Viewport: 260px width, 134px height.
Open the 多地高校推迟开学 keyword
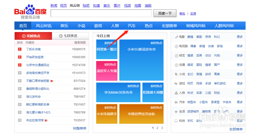click(x=38, y=73)
